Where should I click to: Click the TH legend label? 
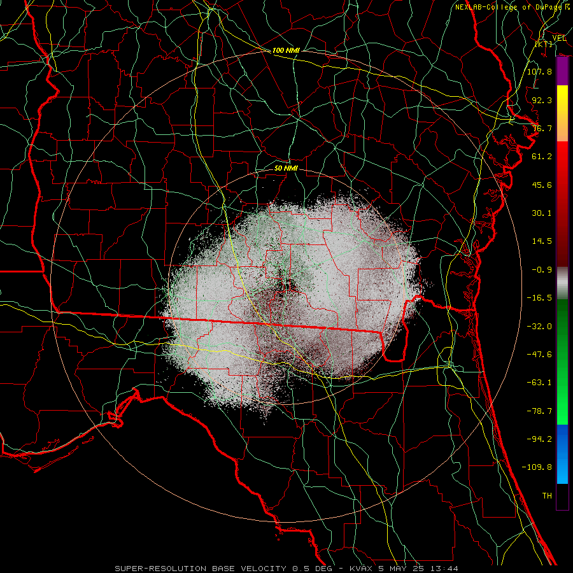pyautogui.click(x=547, y=496)
